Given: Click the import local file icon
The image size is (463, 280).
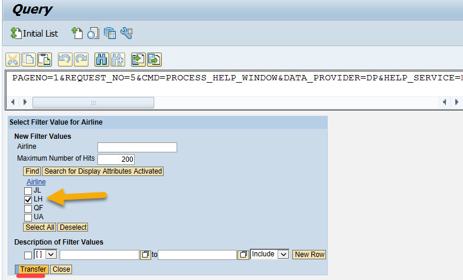Looking at the screenshot, I should click(x=138, y=60).
